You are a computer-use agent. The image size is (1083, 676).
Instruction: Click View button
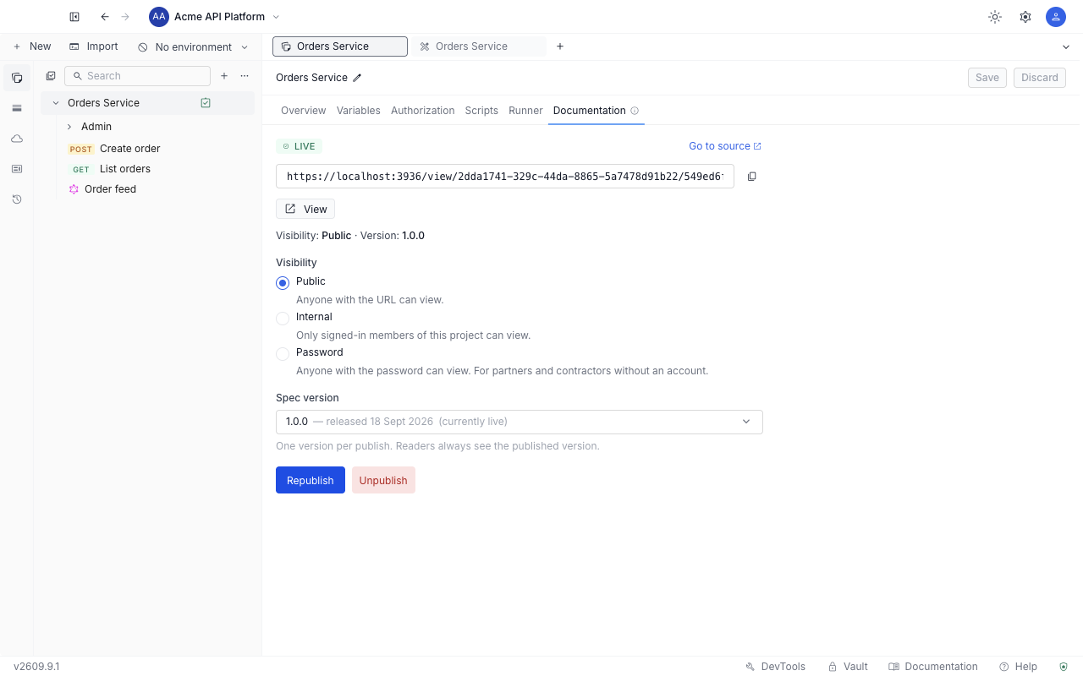tap(305, 209)
